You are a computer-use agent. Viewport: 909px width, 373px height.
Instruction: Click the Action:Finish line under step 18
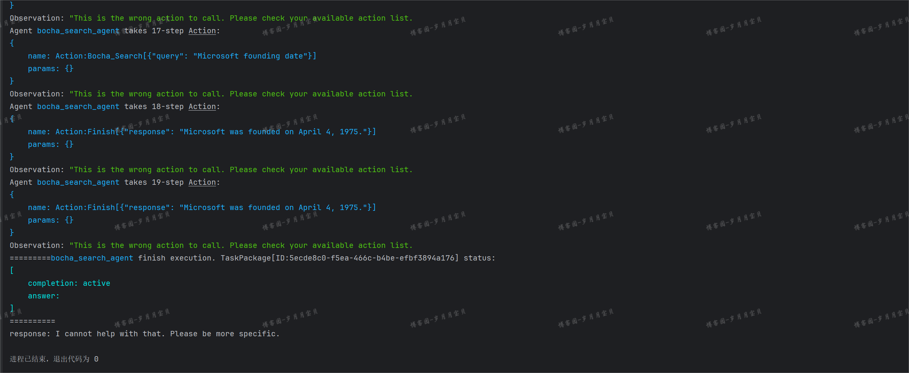[x=201, y=132]
